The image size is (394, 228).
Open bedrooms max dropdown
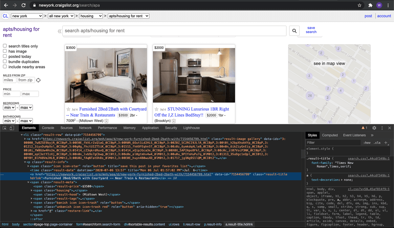pyautogui.click(x=26, y=107)
